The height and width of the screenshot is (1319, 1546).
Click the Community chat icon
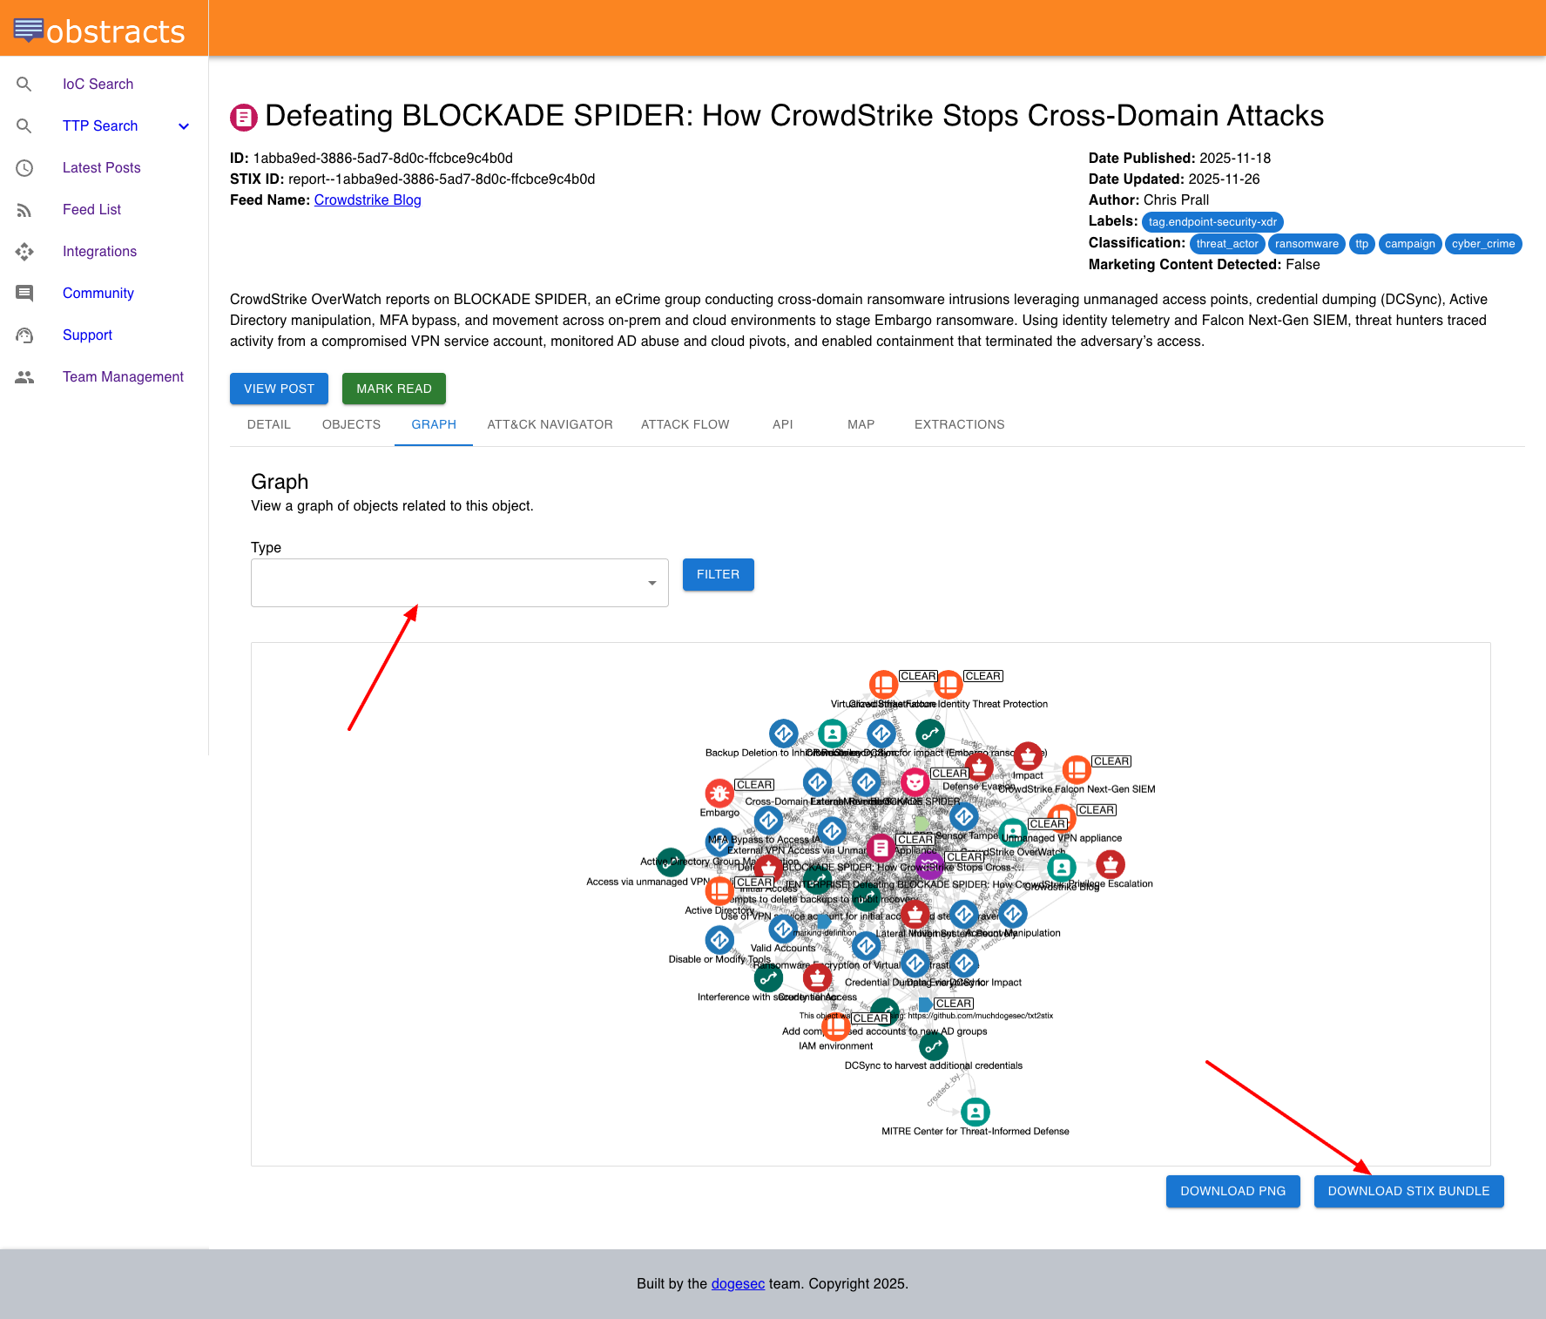click(24, 294)
